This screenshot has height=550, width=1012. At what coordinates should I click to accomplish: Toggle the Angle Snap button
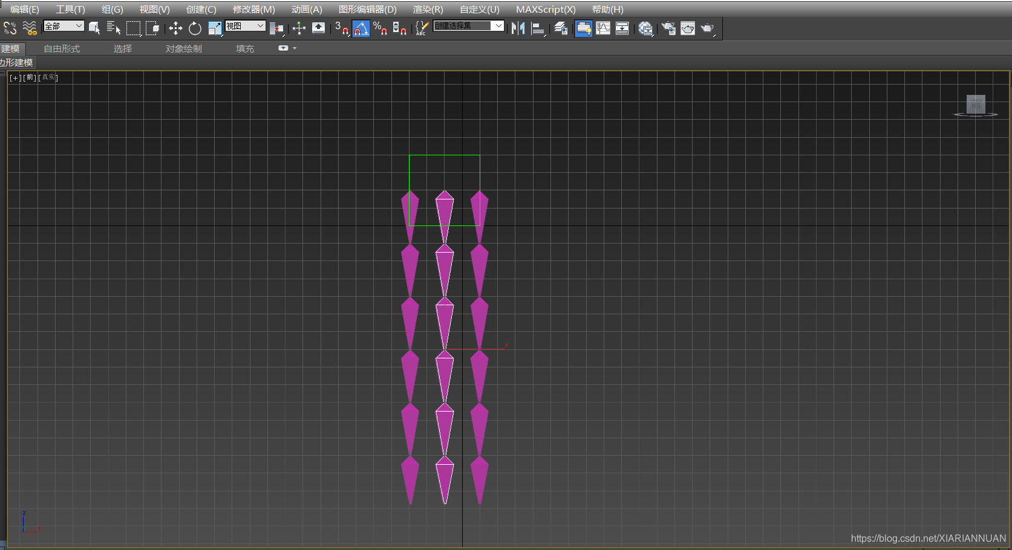(x=361, y=28)
